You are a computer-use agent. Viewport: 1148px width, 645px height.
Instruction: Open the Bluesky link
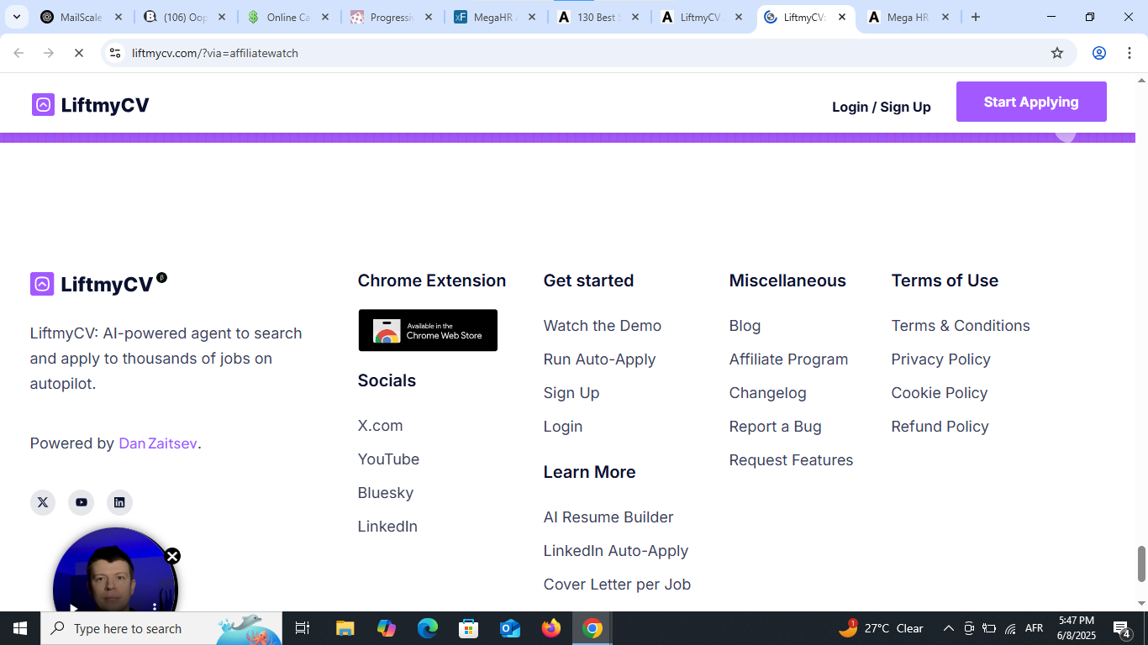(x=386, y=493)
